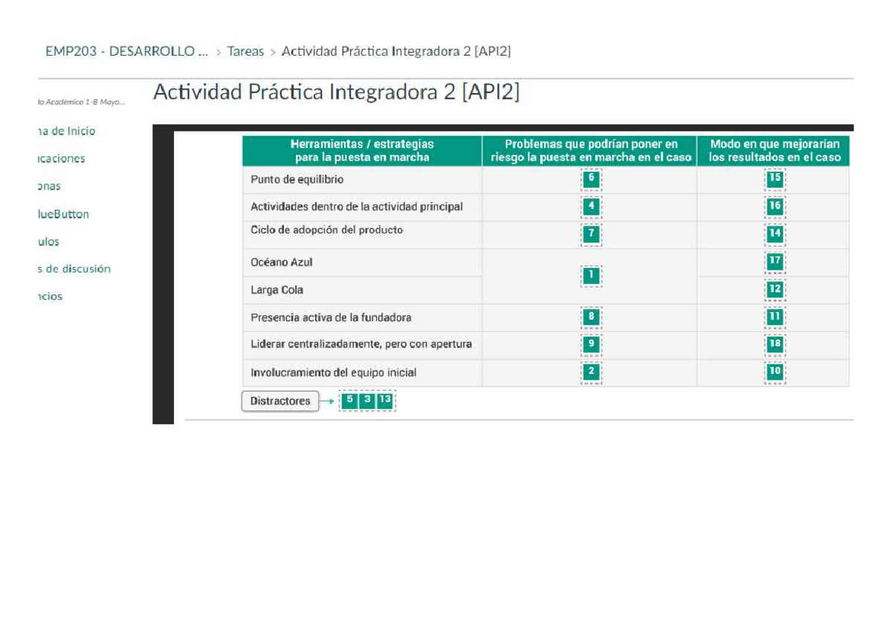This screenshot has width=892, height=631.
Task: Click token 8 beside Presencia activa de la fundadora
Action: click(591, 317)
